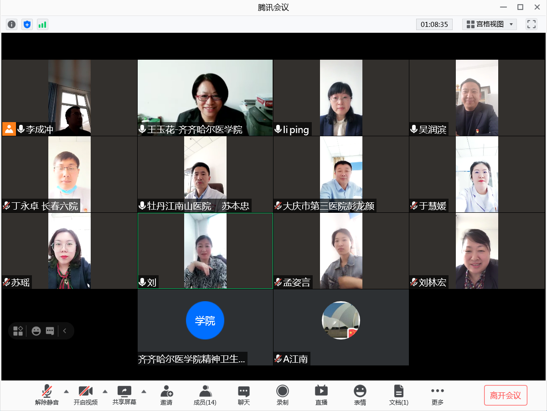This screenshot has width=547, height=411.
Task: Open Members (成员) list
Action: (x=205, y=395)
